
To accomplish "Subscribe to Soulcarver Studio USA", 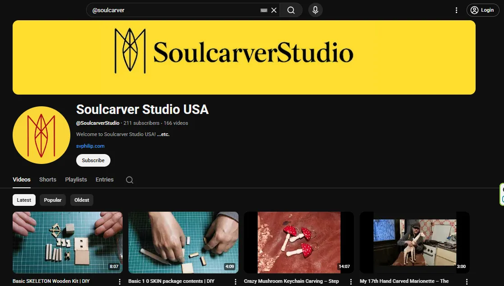I will click(x=93, y=160).
